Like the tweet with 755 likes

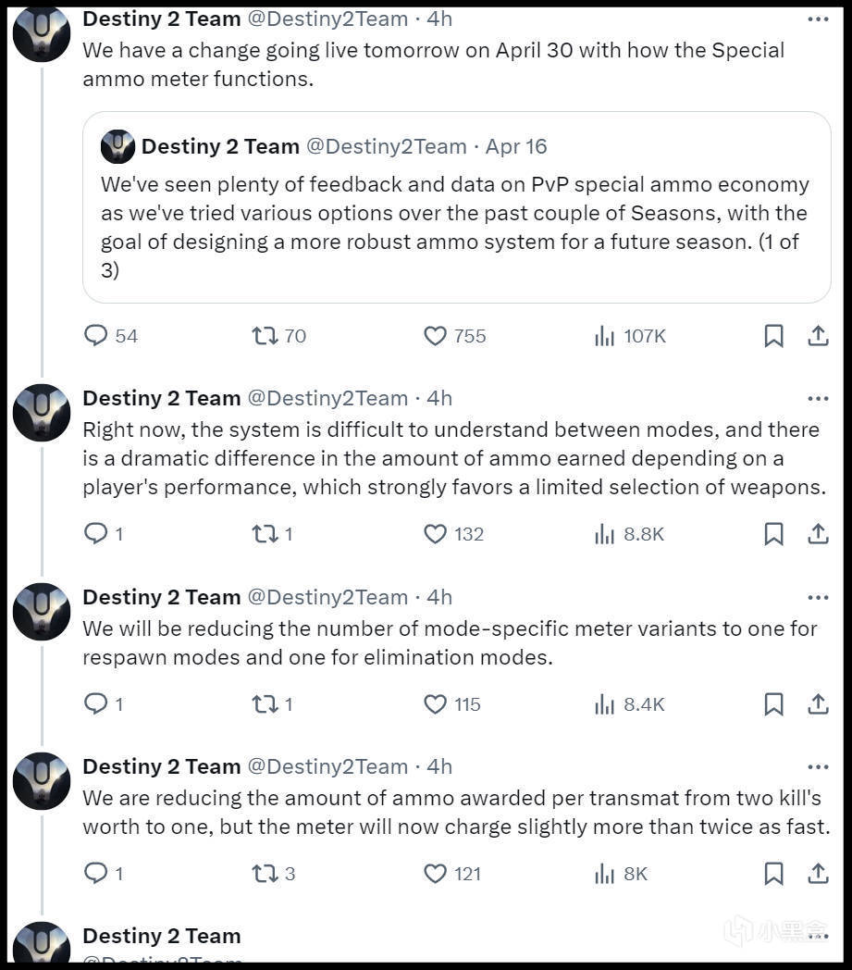tap(435, 335)
